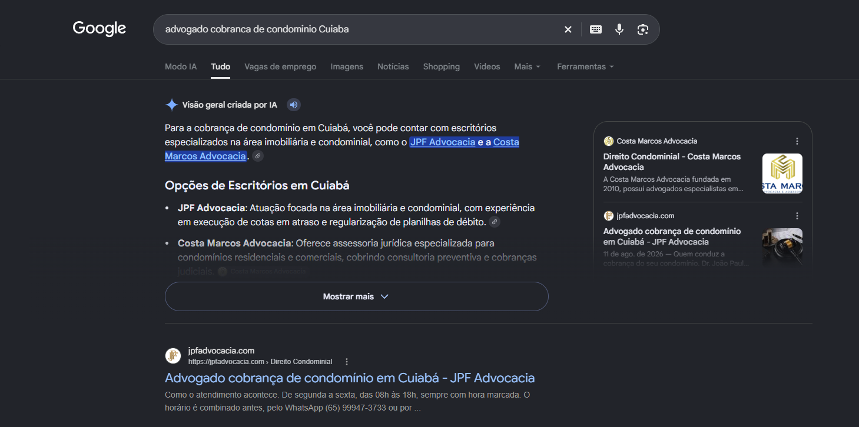The height and width of the screenshot is (427, 859).
Task: Switch to Modo IA tab
Action: tap(181, 66)
